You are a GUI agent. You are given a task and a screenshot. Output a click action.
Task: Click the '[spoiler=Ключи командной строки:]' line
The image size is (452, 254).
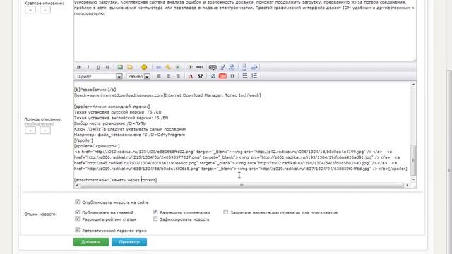112,107
